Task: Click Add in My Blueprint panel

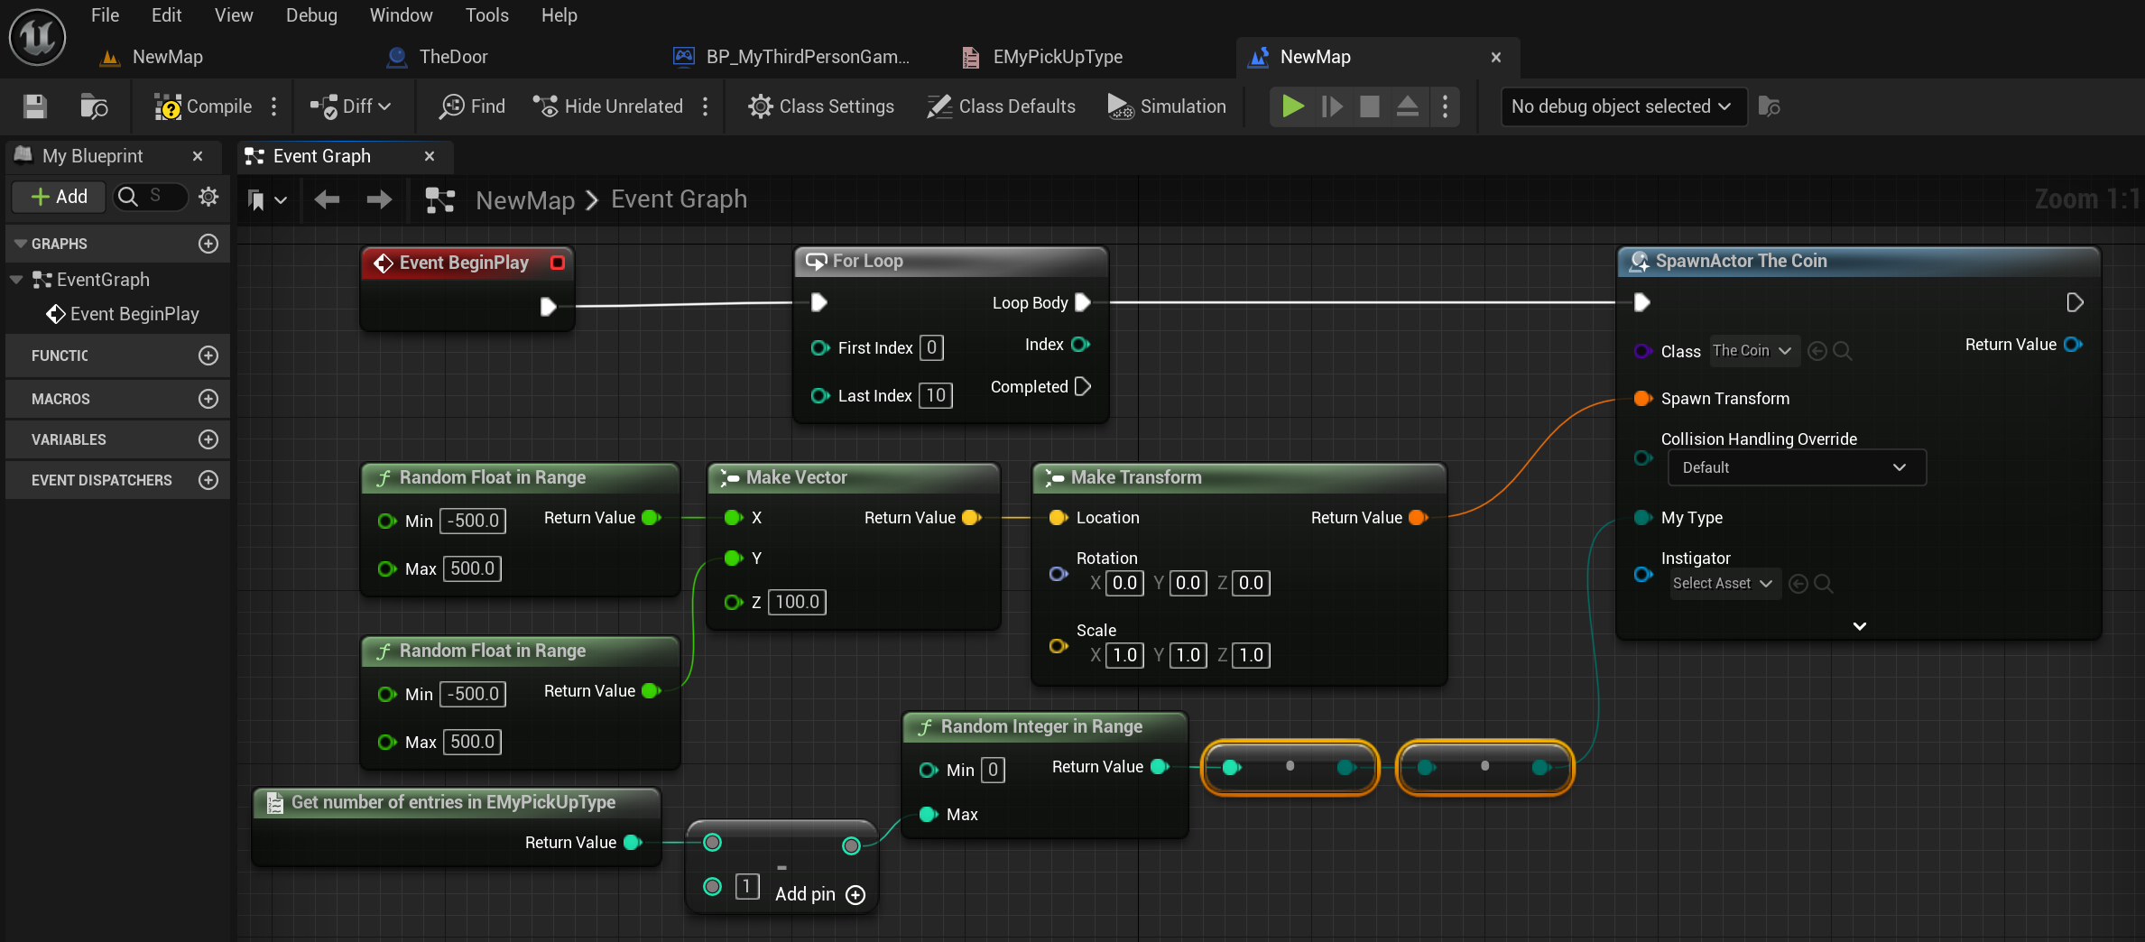Action: 59,197
